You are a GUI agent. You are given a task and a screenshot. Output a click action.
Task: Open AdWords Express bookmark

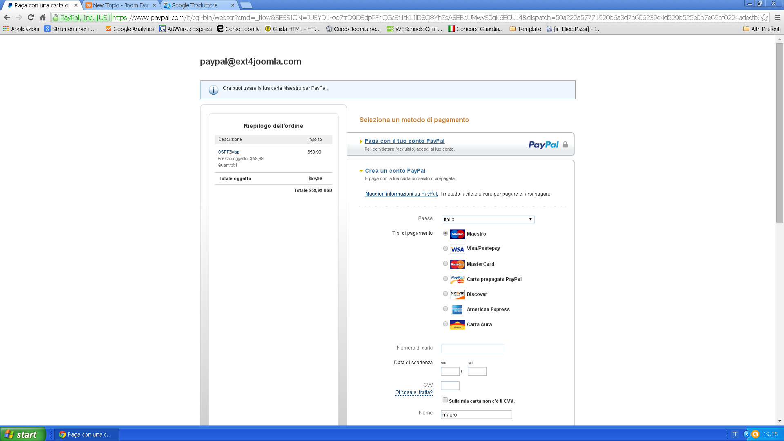(186, 29)
